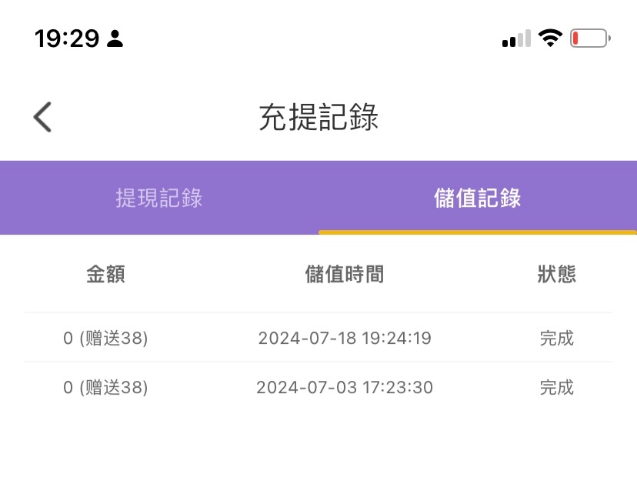This screenshot has width=637, height=494.
Task: Select the 儲值記錄 tab
Action: pyautogui.click(x=478, y=198)
